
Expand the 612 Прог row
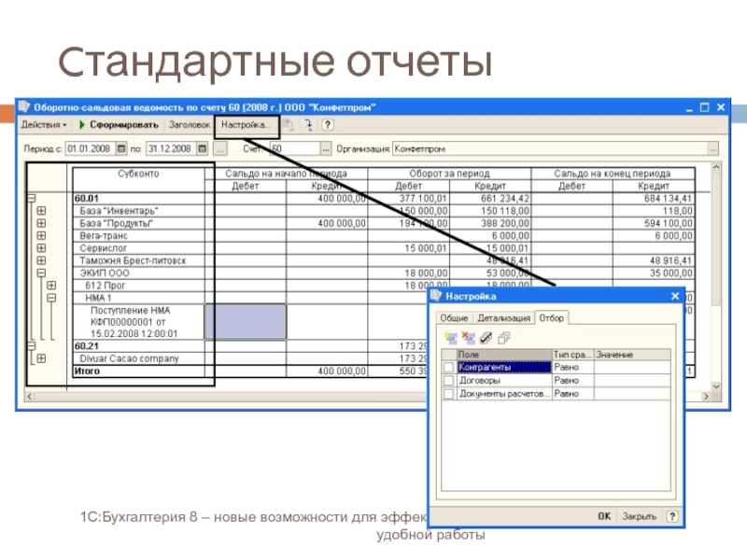click(x=51, y=286)
